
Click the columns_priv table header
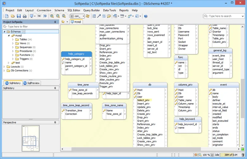186,85
